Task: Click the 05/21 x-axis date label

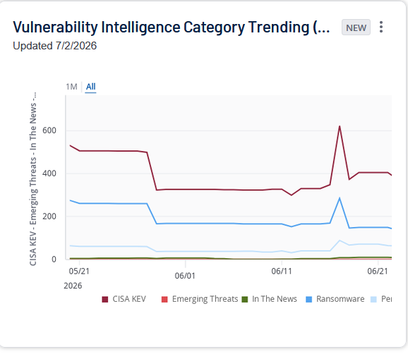Action: pyautogui.click(x=79, y=271)
